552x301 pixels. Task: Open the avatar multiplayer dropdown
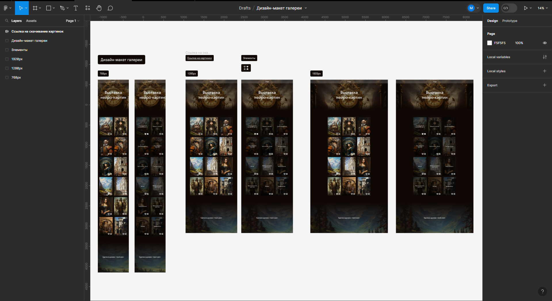point(478,8)
